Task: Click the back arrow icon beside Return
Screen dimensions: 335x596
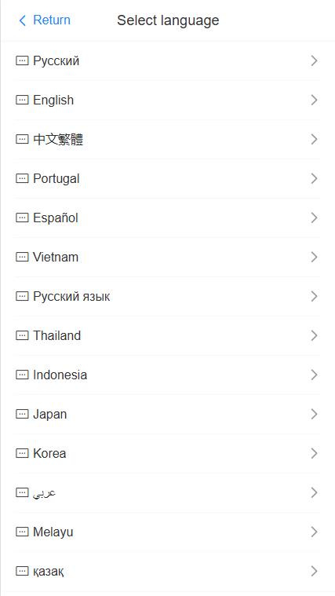Action: (23, 20)
